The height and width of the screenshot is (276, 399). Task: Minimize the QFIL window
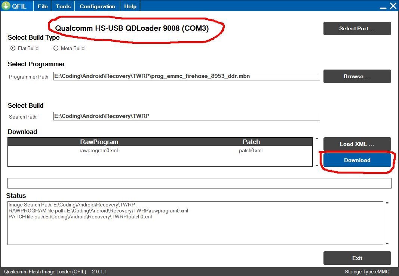pyautogui.click(x=383, y=7)
